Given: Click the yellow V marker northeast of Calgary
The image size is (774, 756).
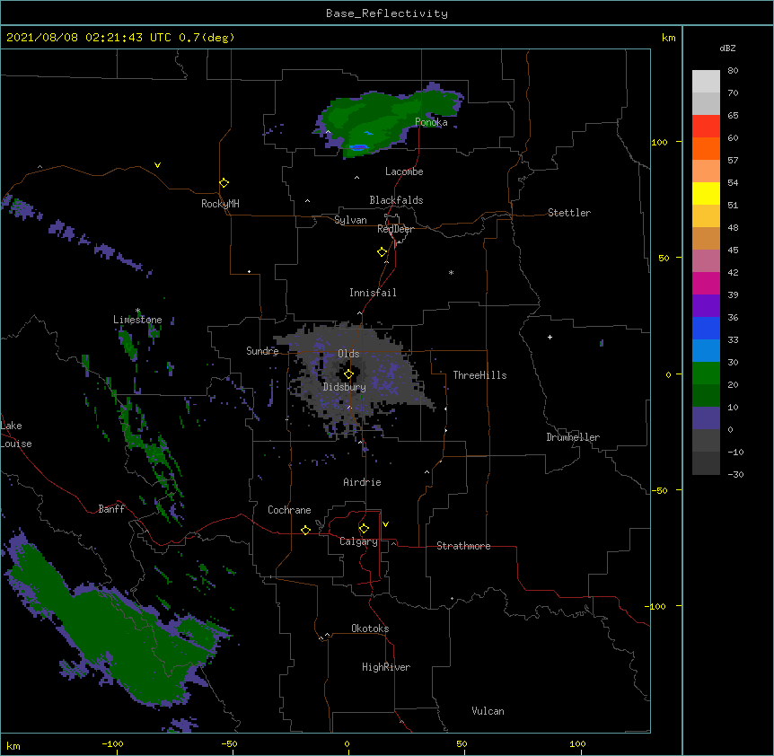Looking at the screenshot, I should point(385,524).
